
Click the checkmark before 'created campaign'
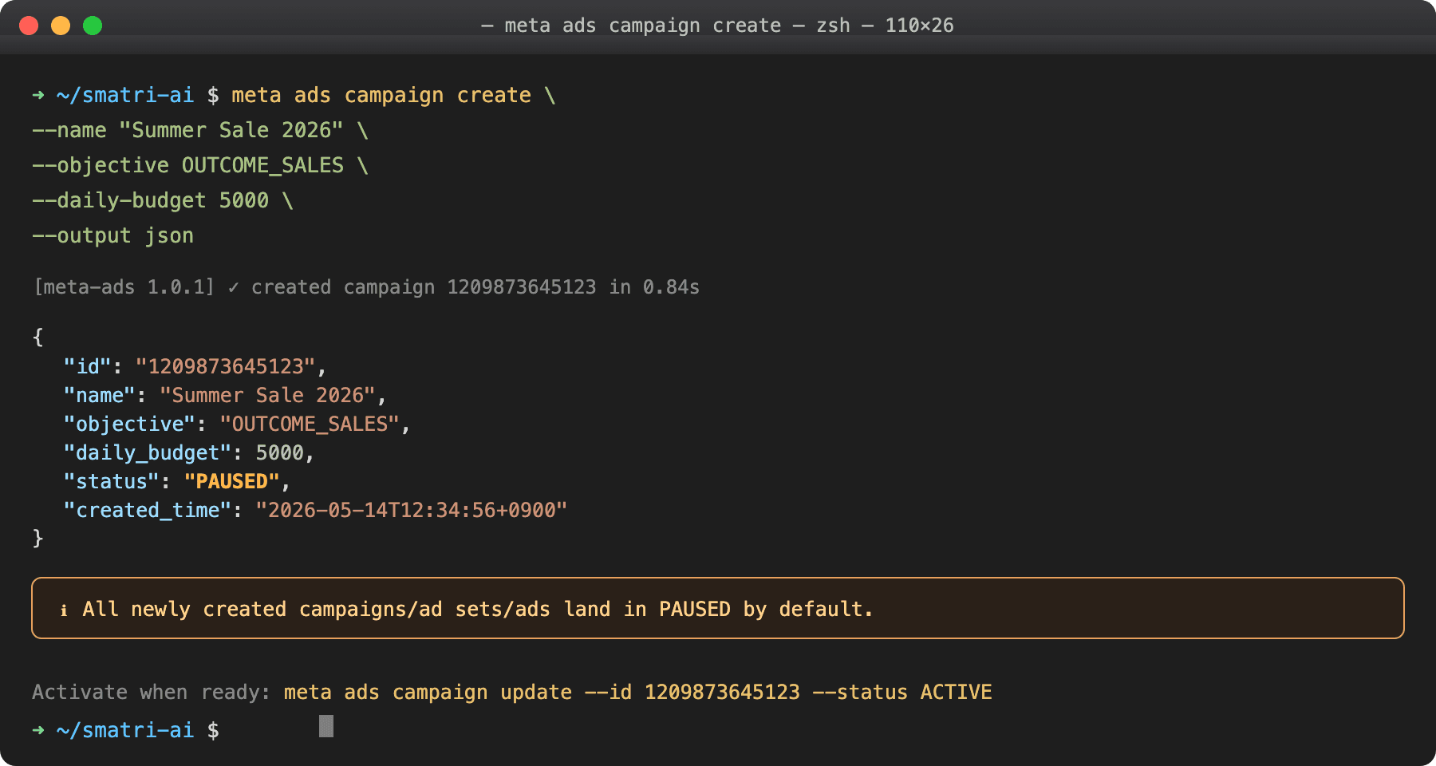(233, 287)
